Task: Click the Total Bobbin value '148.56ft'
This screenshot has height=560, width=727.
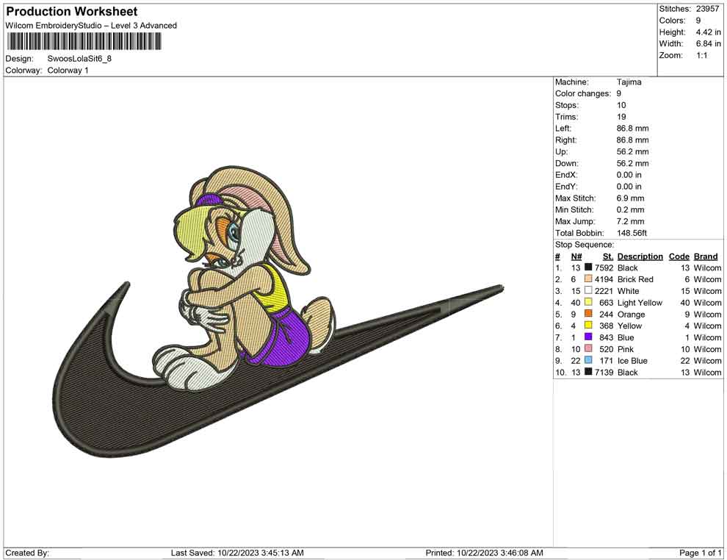Action: (x=632, y=233)
